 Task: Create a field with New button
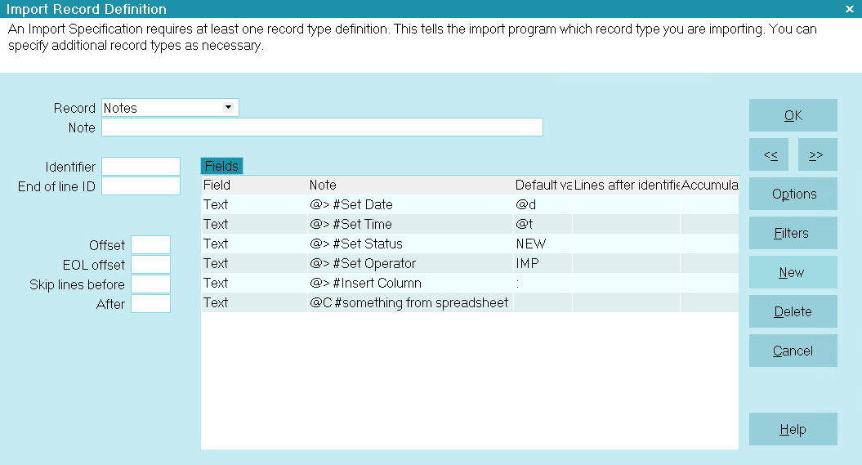[793, 272]
